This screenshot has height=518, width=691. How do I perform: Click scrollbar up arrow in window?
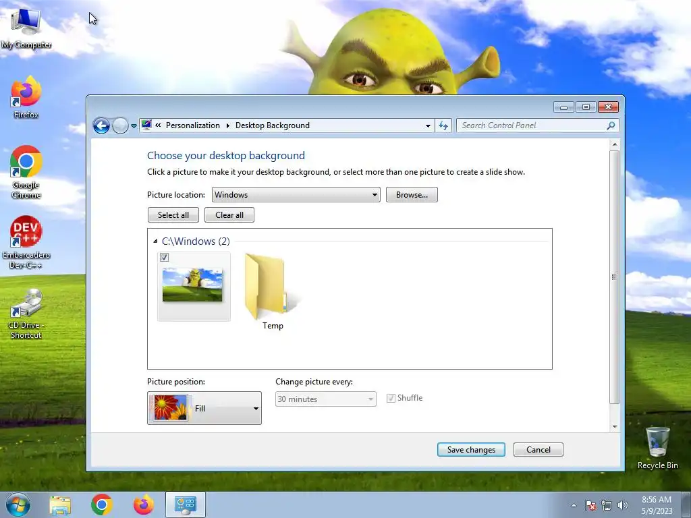tap(614, 144)
